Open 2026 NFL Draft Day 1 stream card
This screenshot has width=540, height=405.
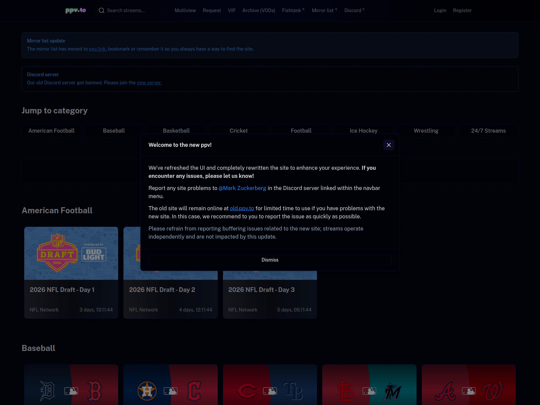click(71, 273)
